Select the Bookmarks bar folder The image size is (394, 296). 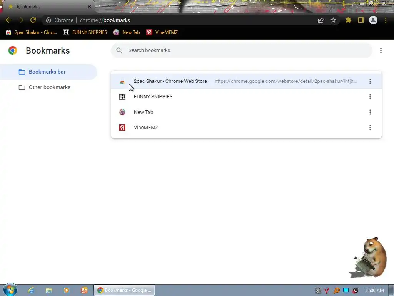tap(49, 72)
